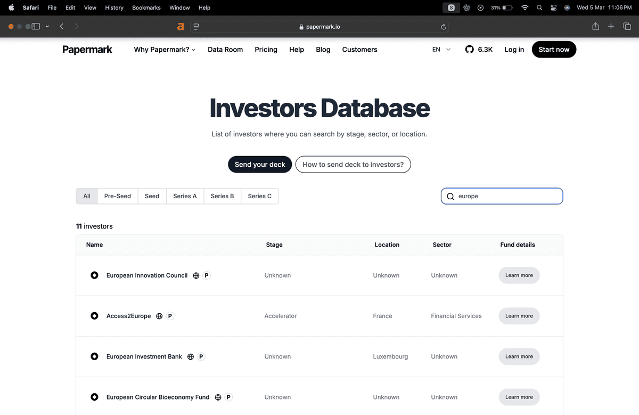Open Control Center in the menu bar
Image resolution: width=639 pixels, height=415 pixels.
pyautogui.click(x=553, y=7)
